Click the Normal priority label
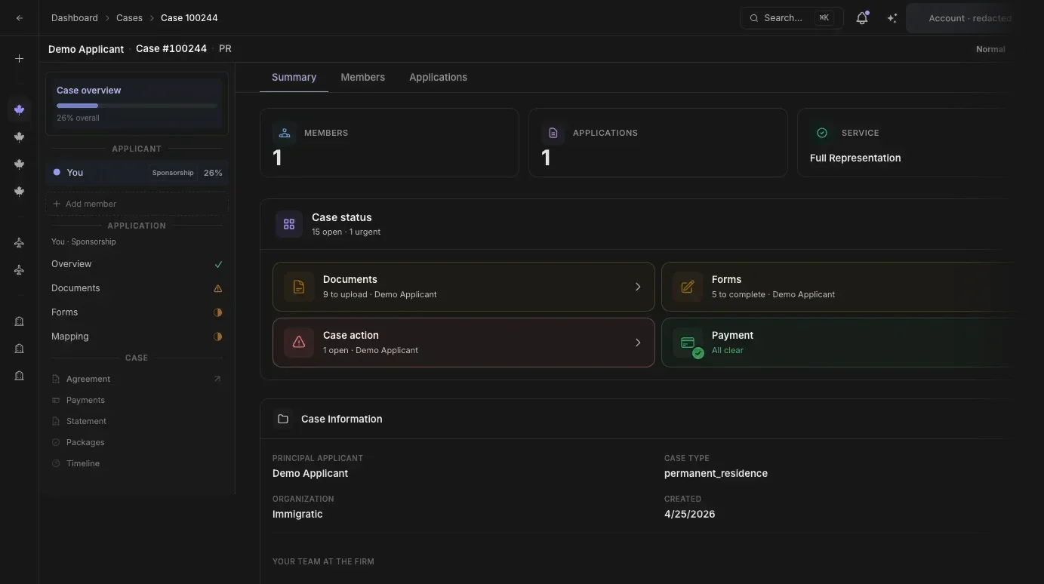Screen dimensions: 1044x584 coord(990,49)
